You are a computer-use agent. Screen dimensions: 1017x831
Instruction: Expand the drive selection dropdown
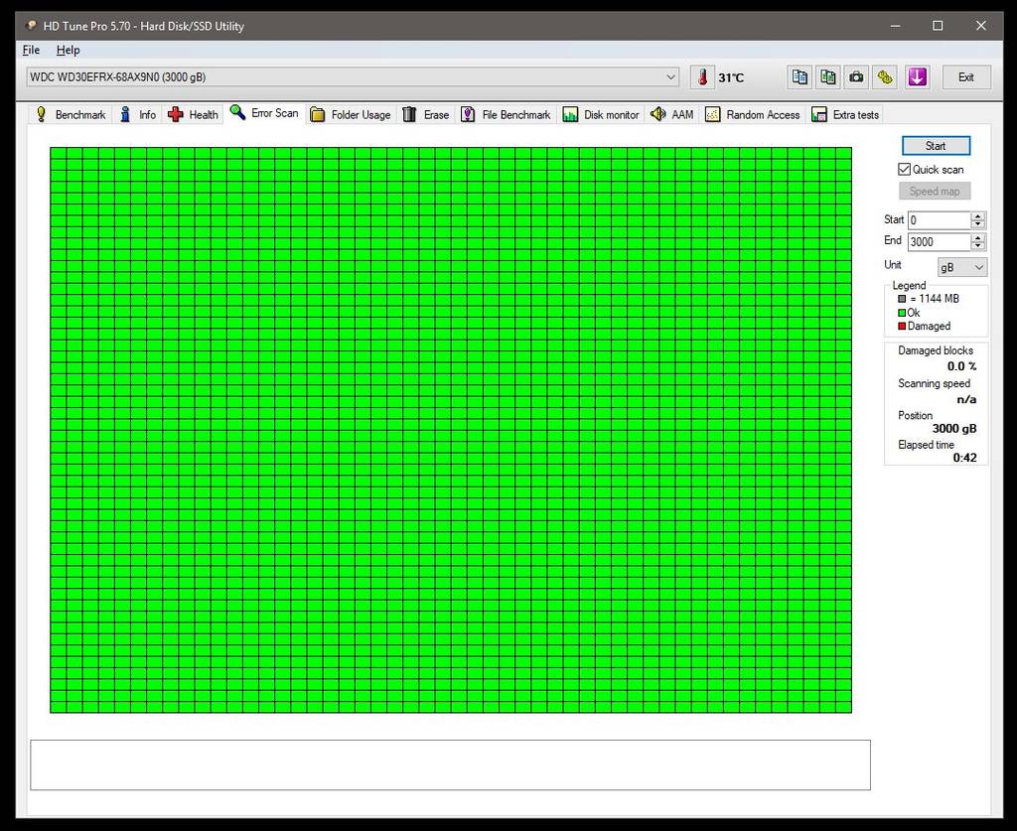tap(671, 77)
